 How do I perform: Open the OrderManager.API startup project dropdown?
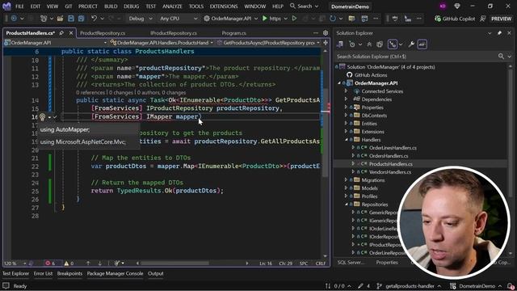coord(231,19)
